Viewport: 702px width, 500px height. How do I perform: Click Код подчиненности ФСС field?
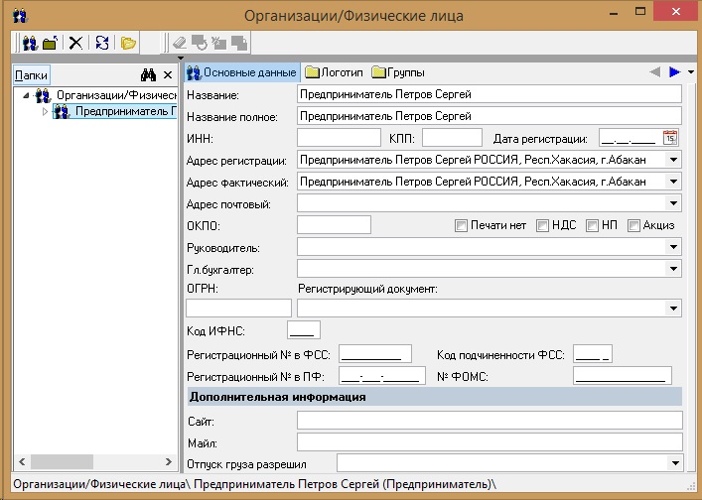(x=593, y=354)
